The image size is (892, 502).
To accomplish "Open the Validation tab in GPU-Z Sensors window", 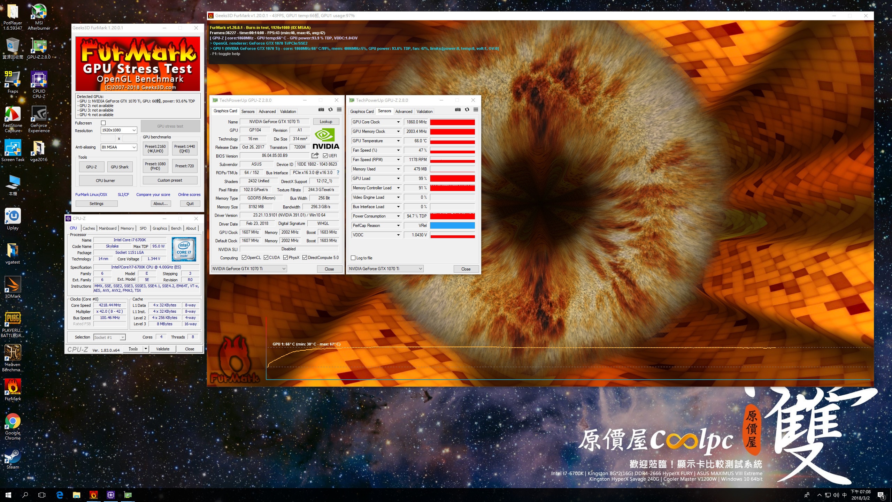I will (x=424, y=112).
